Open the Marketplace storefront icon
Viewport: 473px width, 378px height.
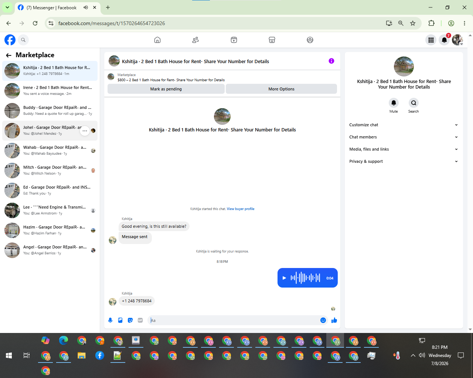(272, 40)
